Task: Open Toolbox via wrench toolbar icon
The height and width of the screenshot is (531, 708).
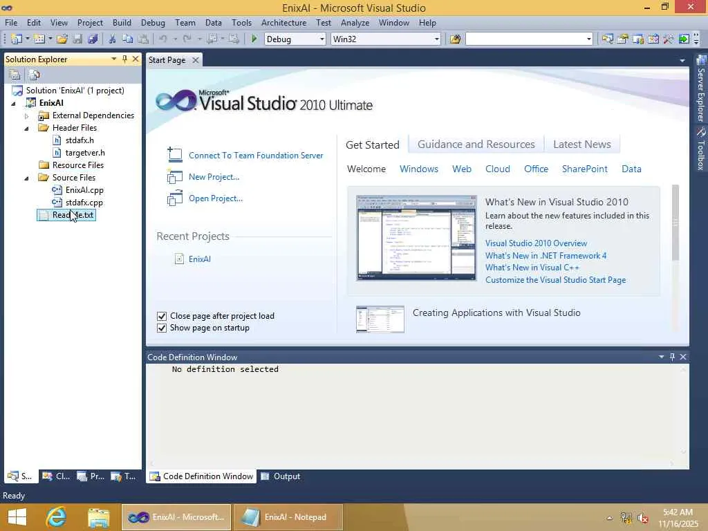Action: (669, 39)
